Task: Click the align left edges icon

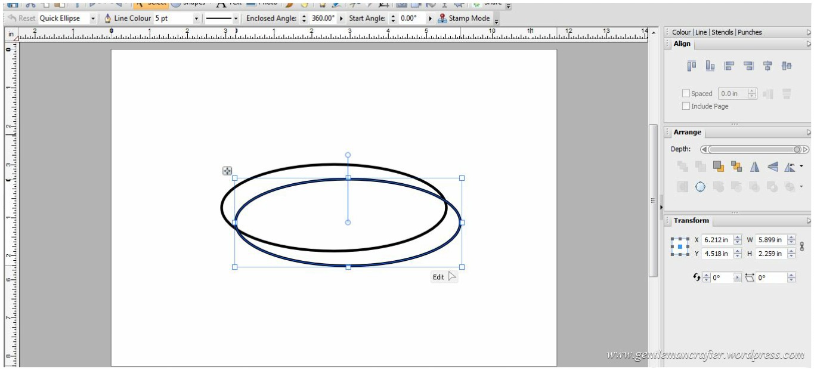Action: tap(729, 66)
